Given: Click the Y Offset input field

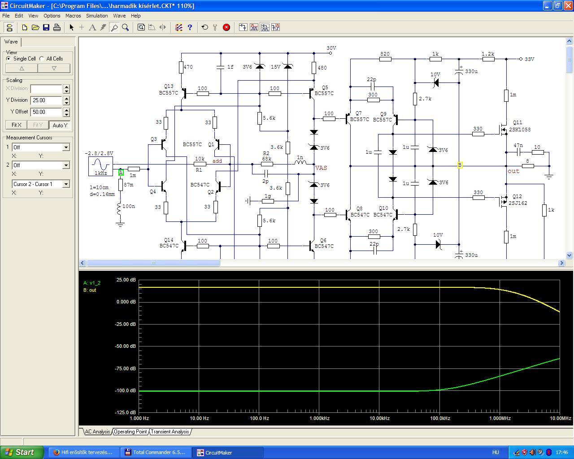Looking at the screenshot, I should 46,112.
